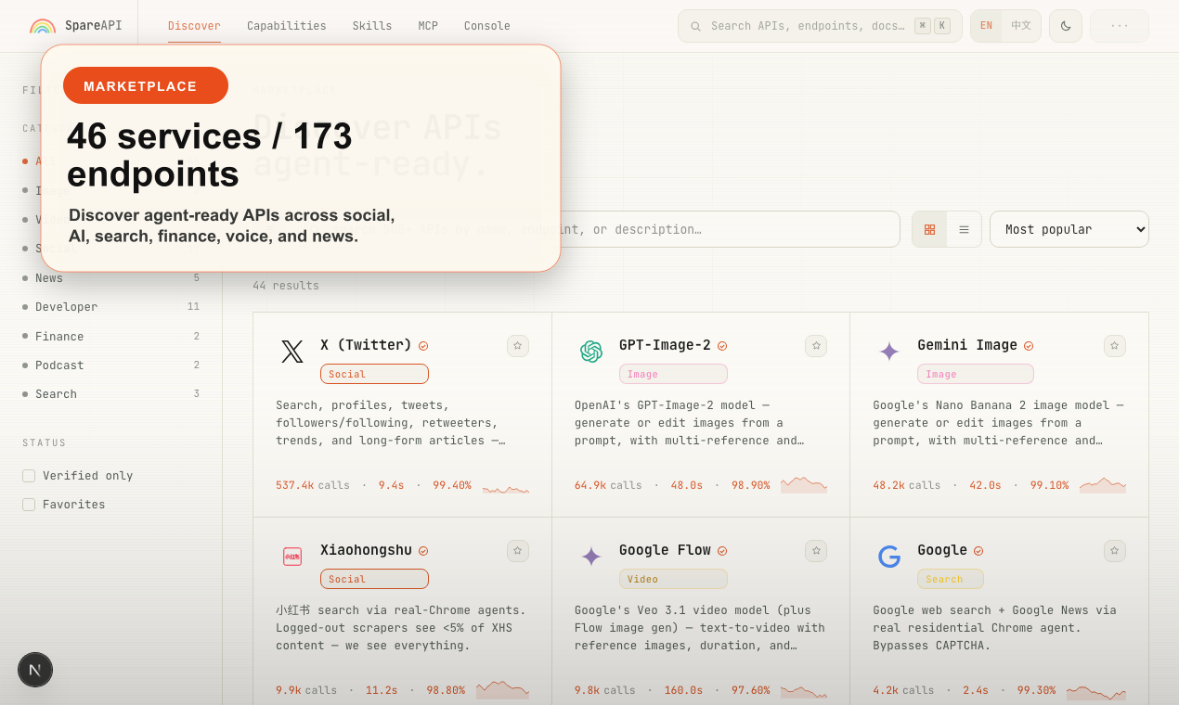
Task: Click the GPT-Image-2 OpenAI logo
Action: click(x=591, y=352)
